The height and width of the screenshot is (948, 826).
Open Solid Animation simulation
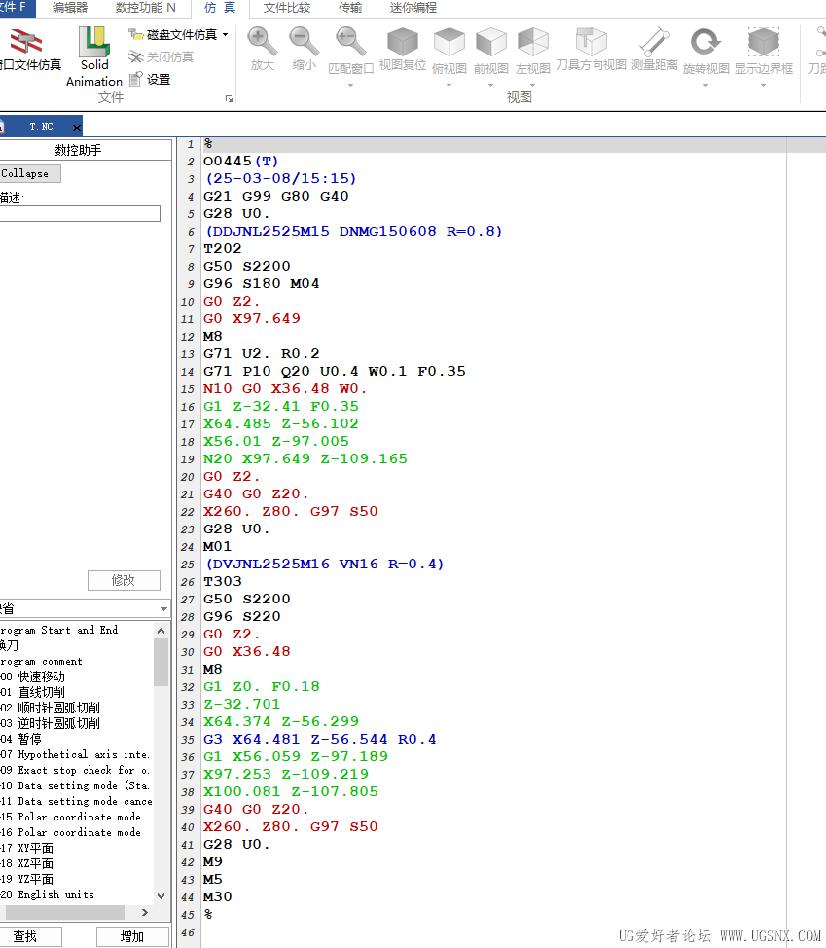[94, 57]
